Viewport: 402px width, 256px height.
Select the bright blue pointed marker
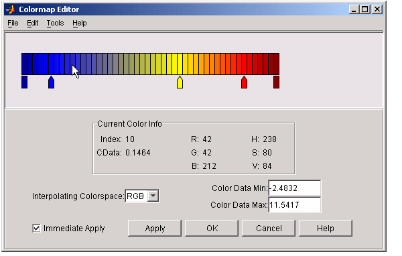click(52, 82)
